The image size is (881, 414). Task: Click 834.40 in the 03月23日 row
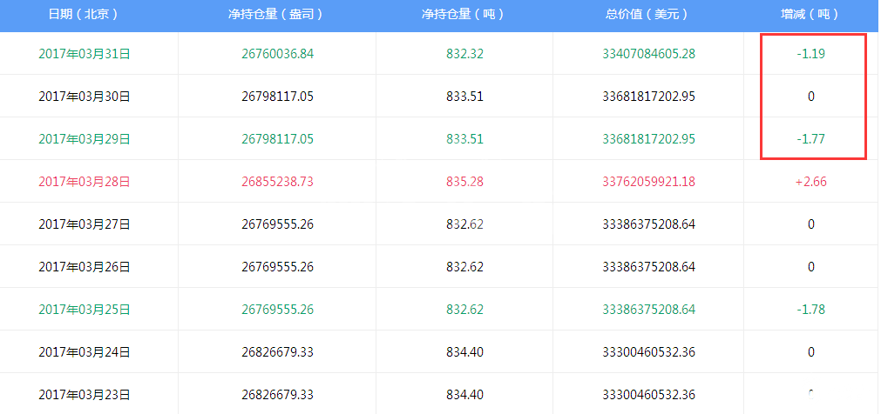pos(464,395)
